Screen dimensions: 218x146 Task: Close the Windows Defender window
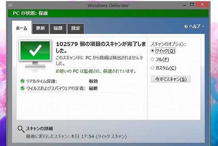tap(202, 4)
